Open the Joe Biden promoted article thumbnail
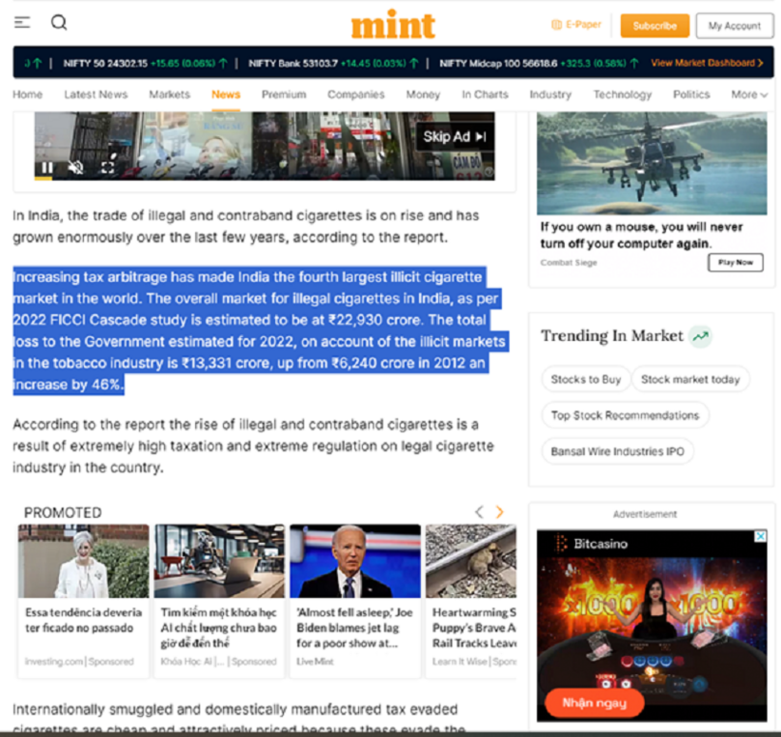 pyautogui.click(x=354, y=561)
